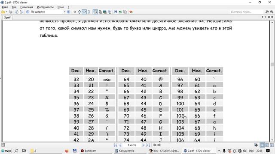Zoom out with the minus magnifier icon
This screenshot has width=275, height=154.
pyautogui.click(x=27, y=12)
